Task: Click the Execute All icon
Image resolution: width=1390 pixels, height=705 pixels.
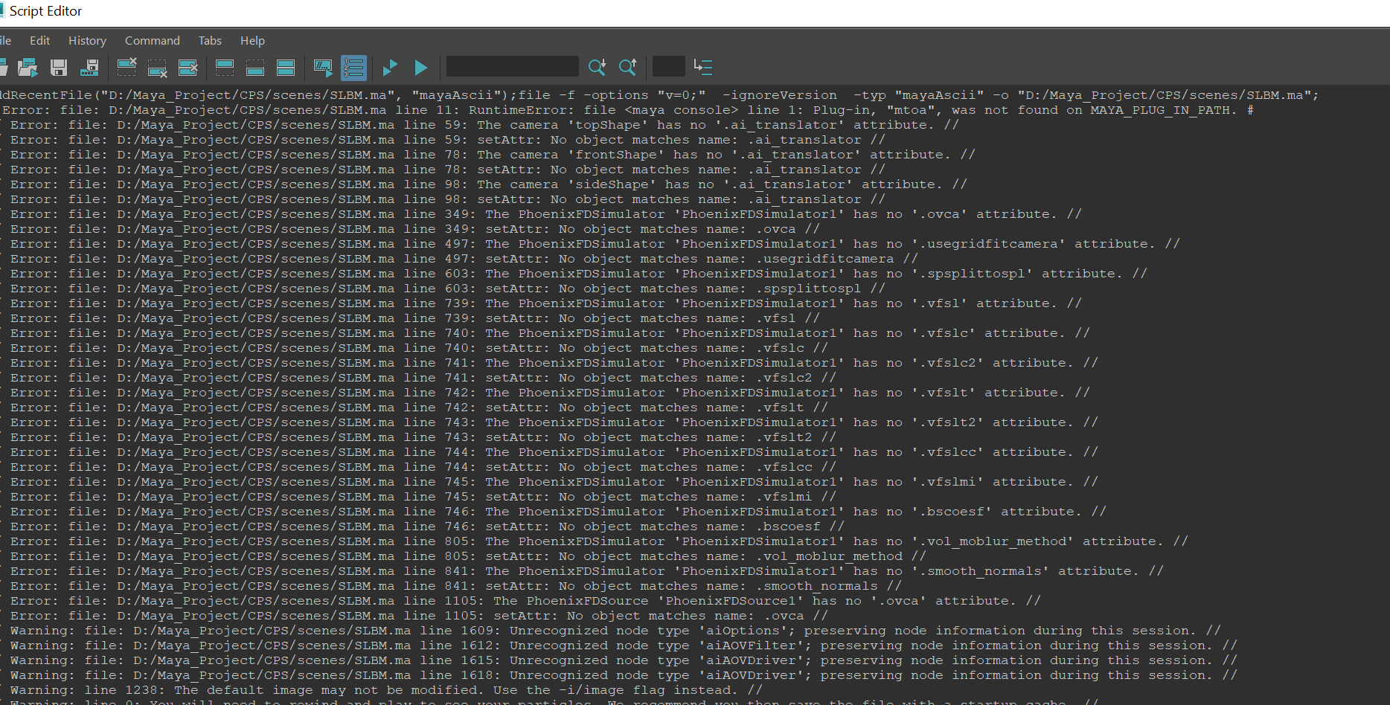Action: click(390, 68)
